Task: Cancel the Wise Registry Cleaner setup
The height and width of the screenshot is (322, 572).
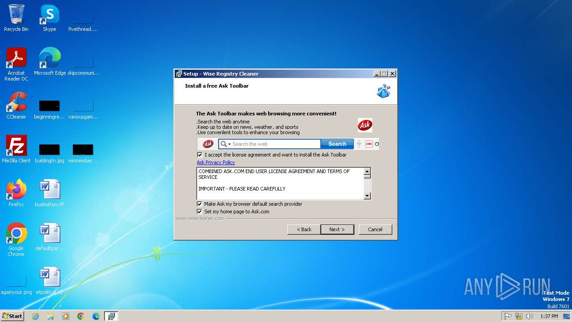Action: pyautogui.click(x=375, y=229)
